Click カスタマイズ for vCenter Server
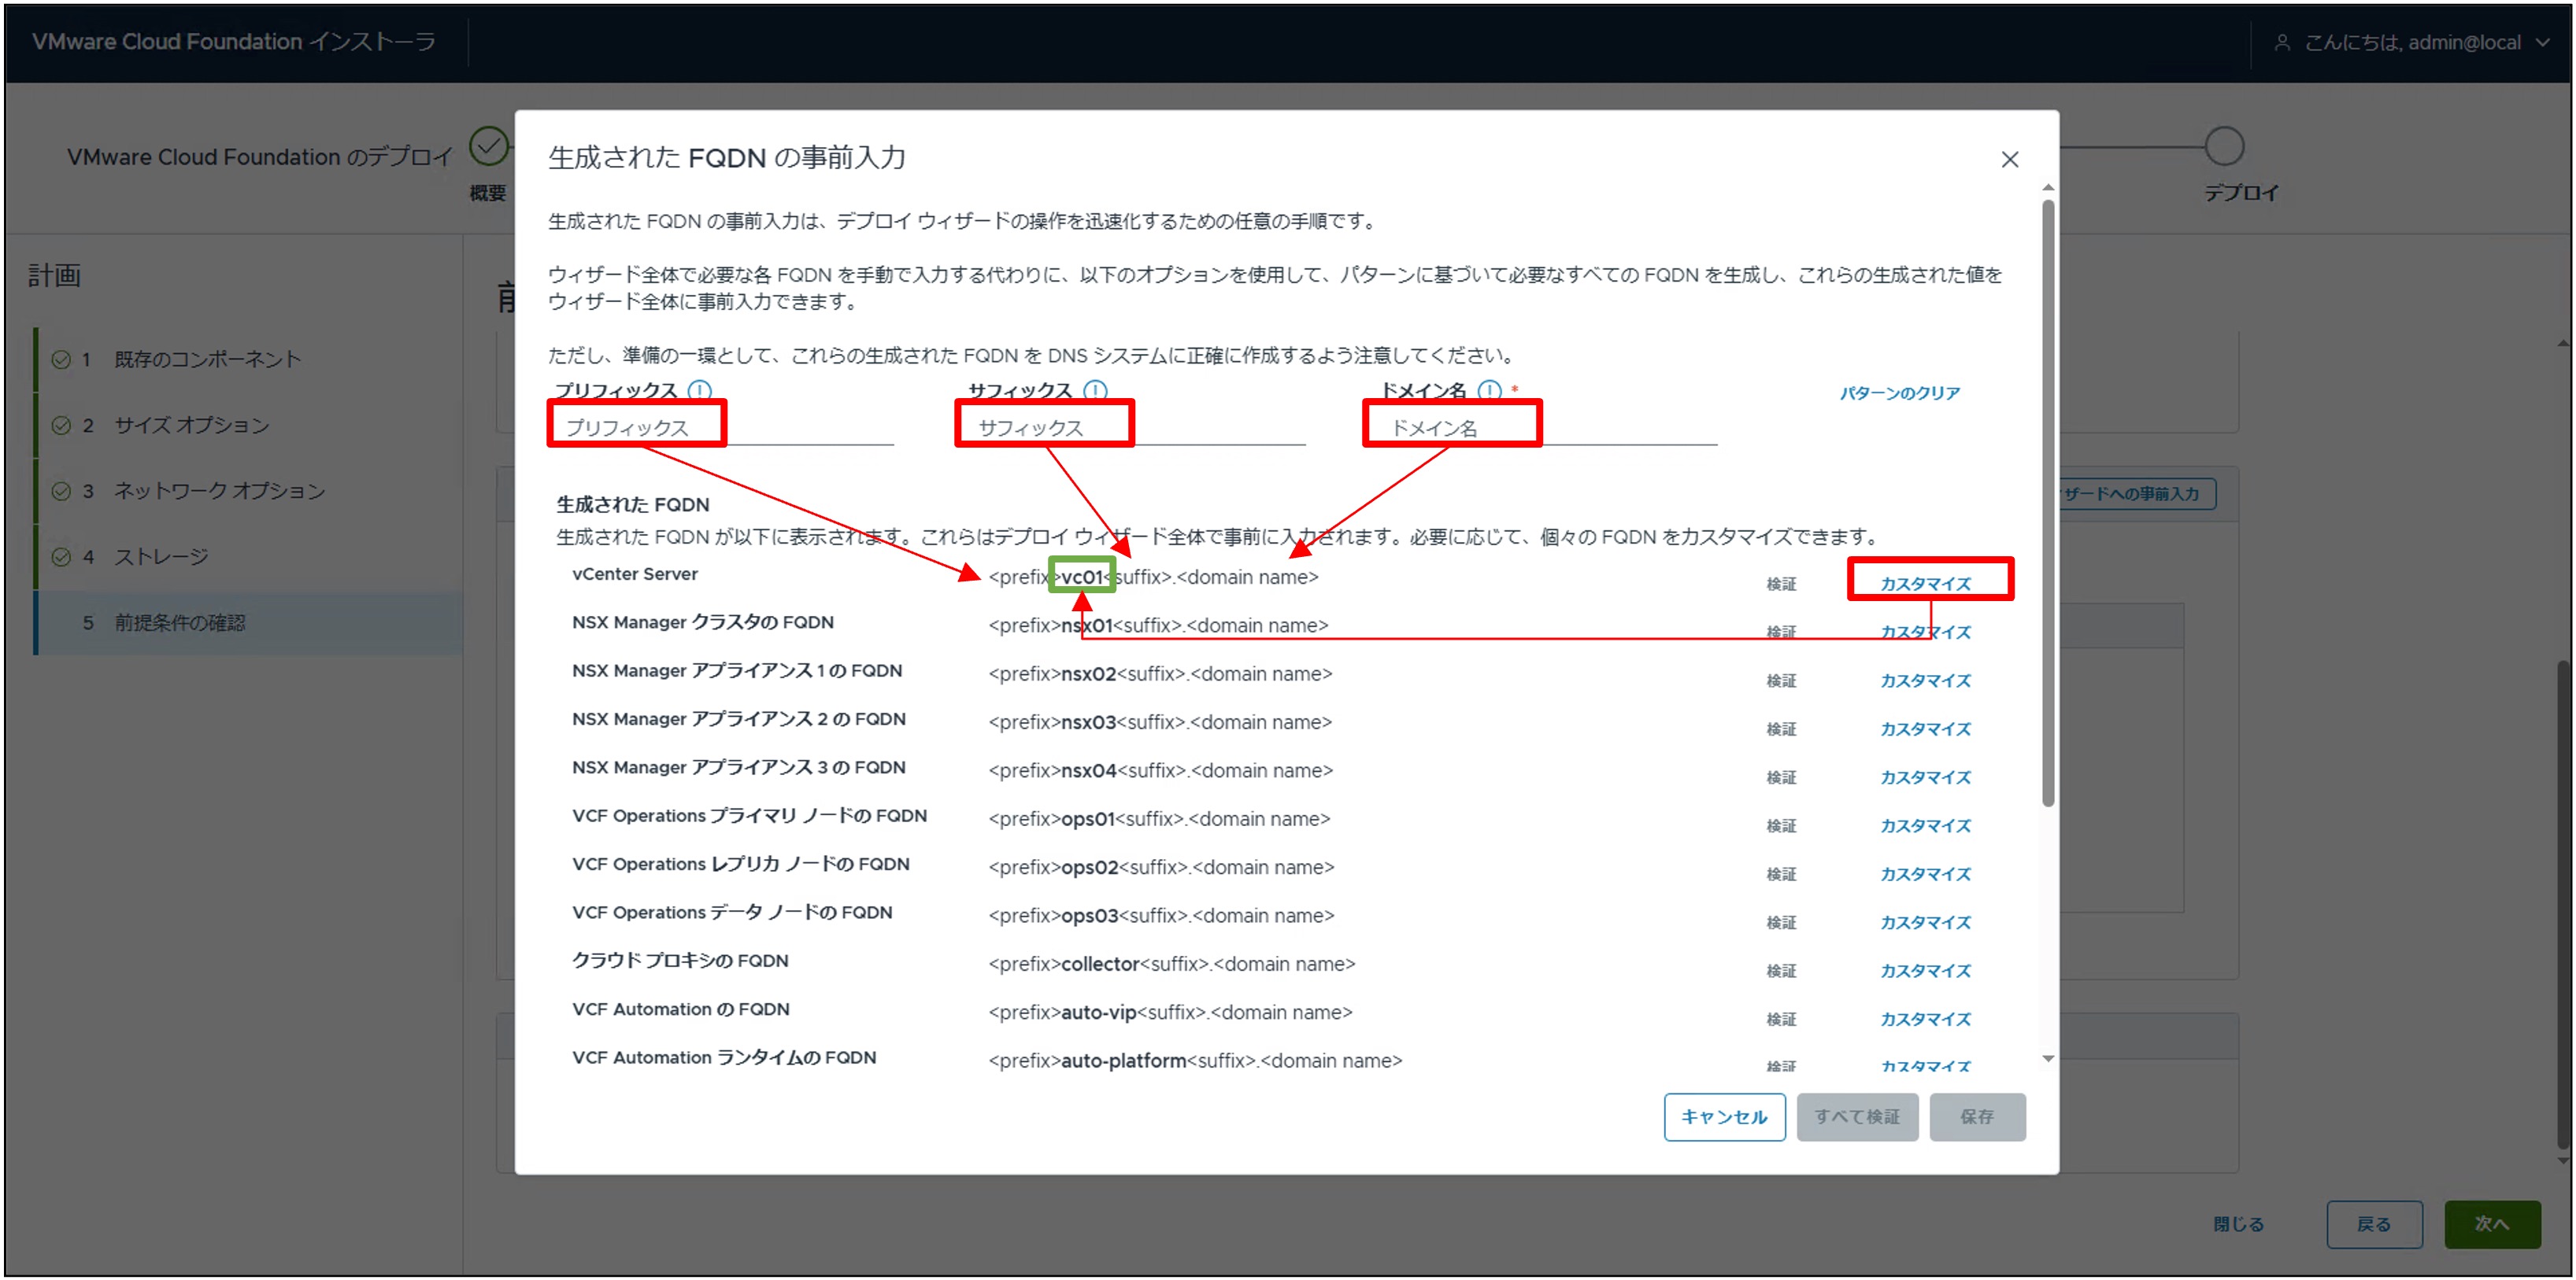Image resolution: width=2576 pixels, height=1280 pixels. tap(1925, 584)
